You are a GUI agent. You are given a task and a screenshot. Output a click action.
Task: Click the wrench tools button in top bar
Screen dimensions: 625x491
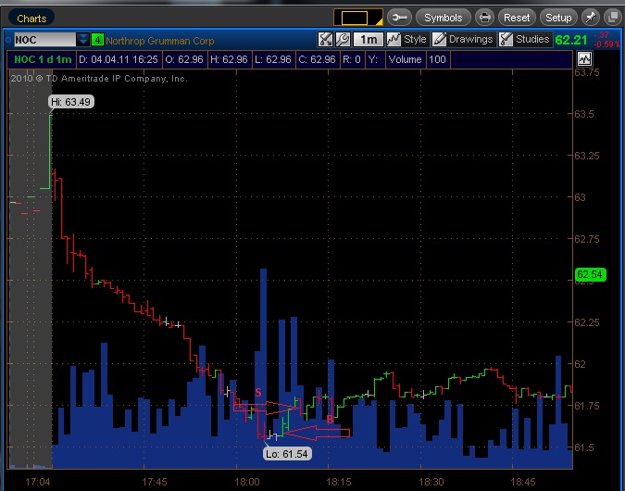pyautogui.click(x=399, y=18)
